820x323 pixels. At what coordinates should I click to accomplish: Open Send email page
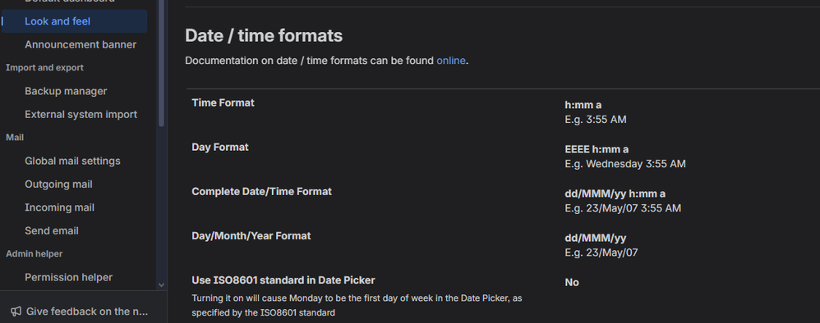(51, 230)
